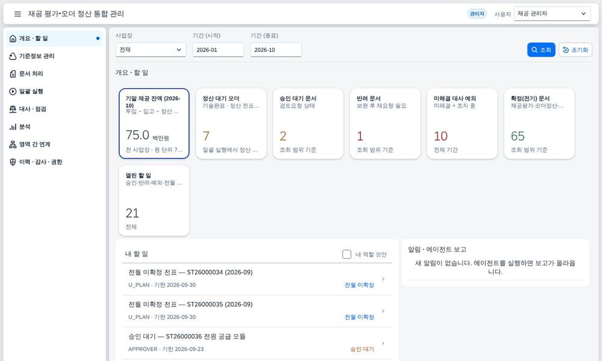602x361 pixels.
Task: Click the 기간 (종료) 2026-10 field
Action: pyautogui.click(x=276, y=50)
